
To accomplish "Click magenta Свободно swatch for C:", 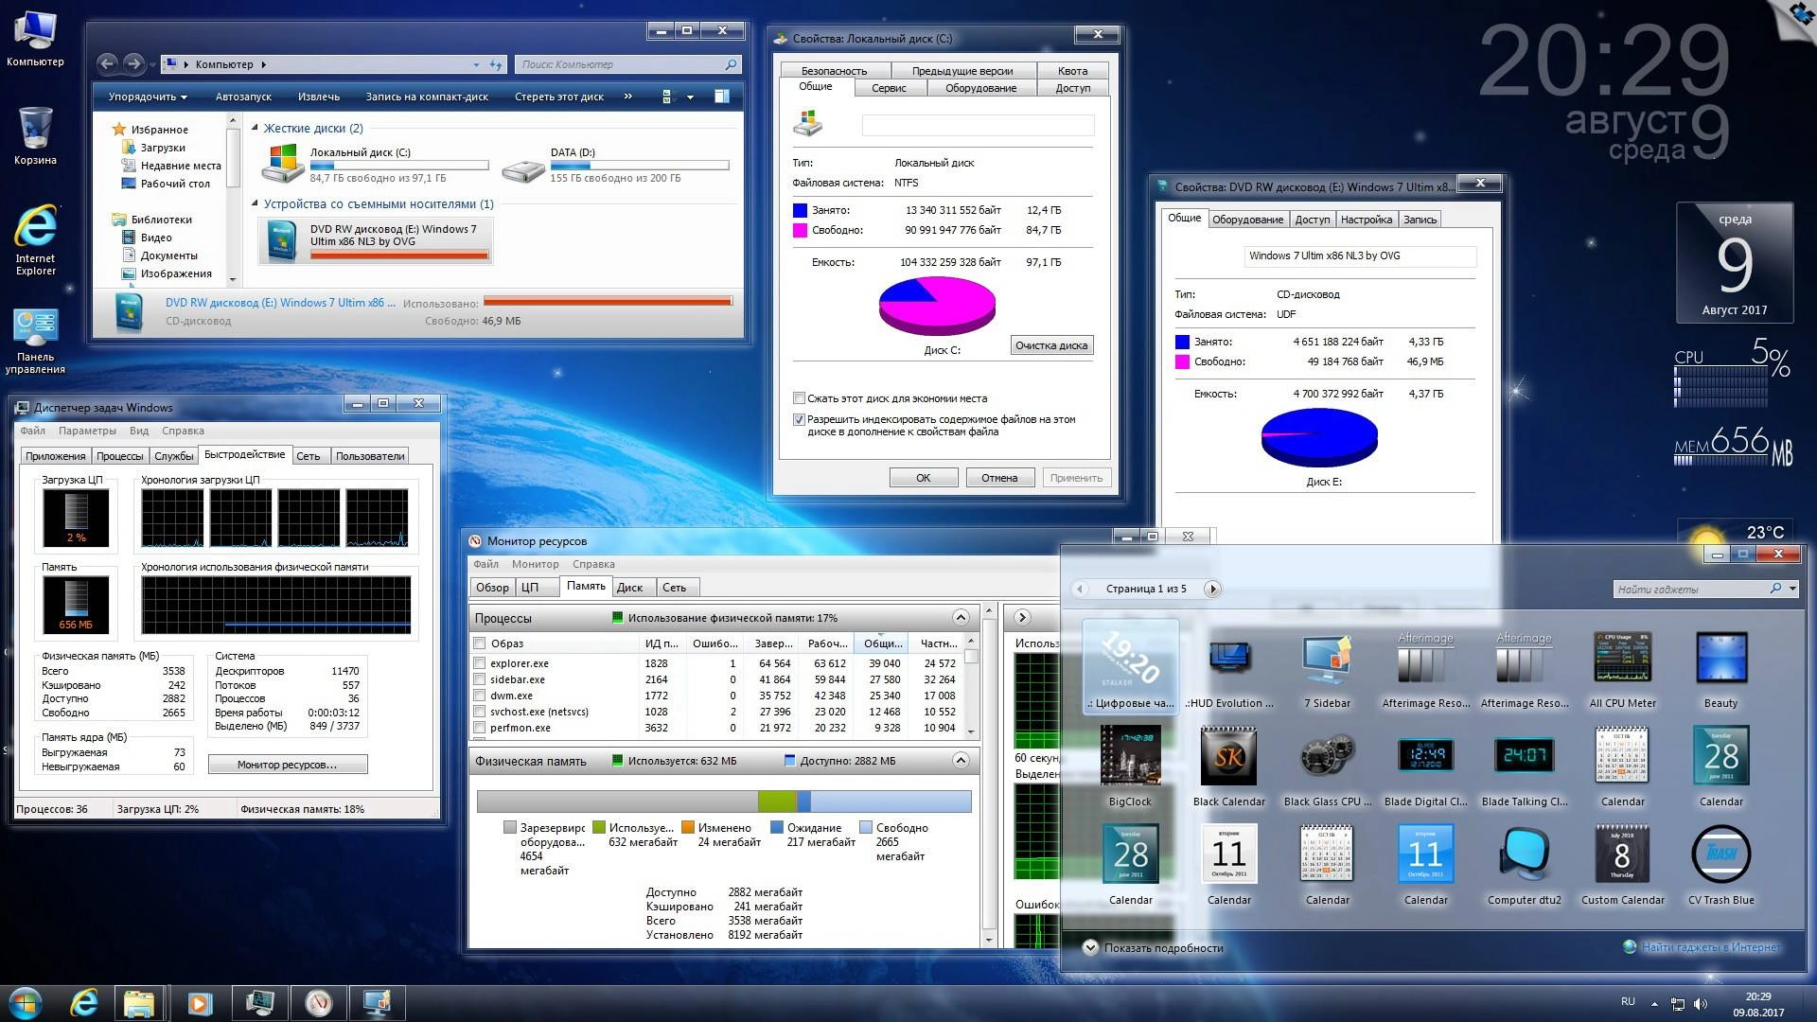I will [x=800, y=230].
